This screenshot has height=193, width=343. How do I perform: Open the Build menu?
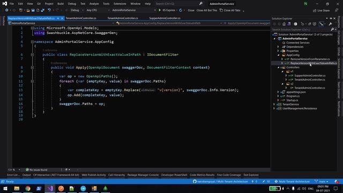tap(61, 4)
